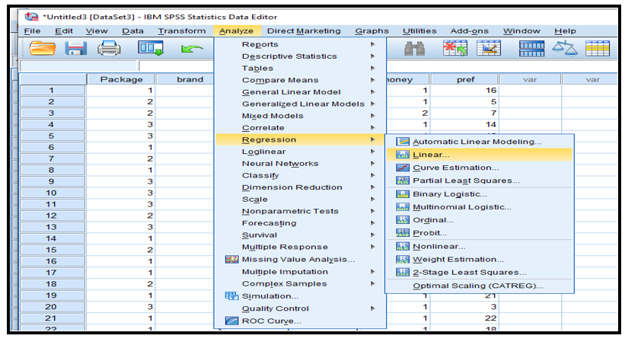Choose Binary Logistic... regression option

point(450,194)
